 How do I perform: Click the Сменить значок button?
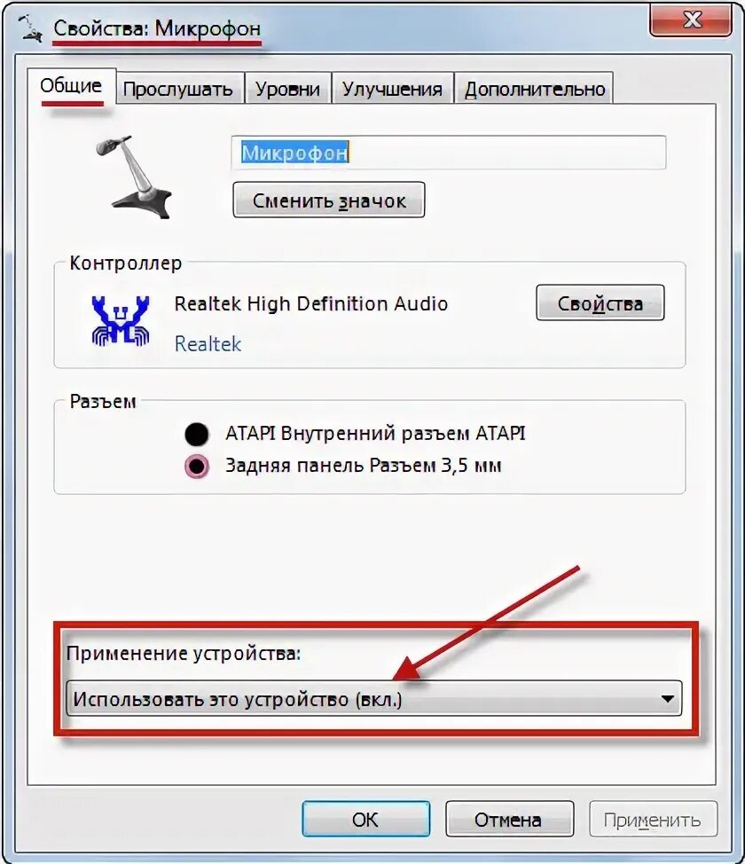329,200
